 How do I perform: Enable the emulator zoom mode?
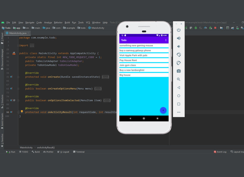[x=179, y=79]
